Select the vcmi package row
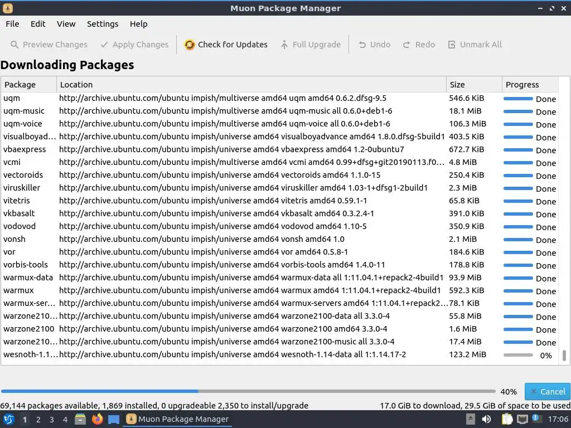 click(x=279, y=162)
